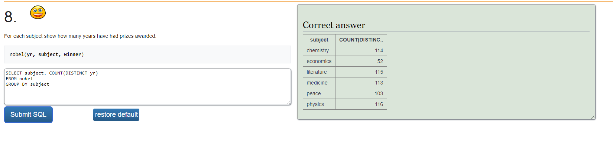The height and width of the screenshot is (149, 613).
Task: Click the COUNT(DISTINC.. column header
Action: pos(361,40)
